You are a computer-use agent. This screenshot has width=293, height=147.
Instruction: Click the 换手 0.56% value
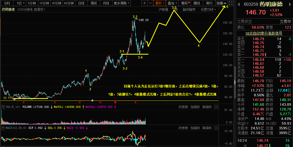tap(258, 95)
